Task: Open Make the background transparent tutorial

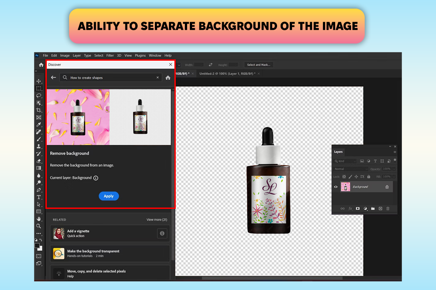Action: (110, 253)
